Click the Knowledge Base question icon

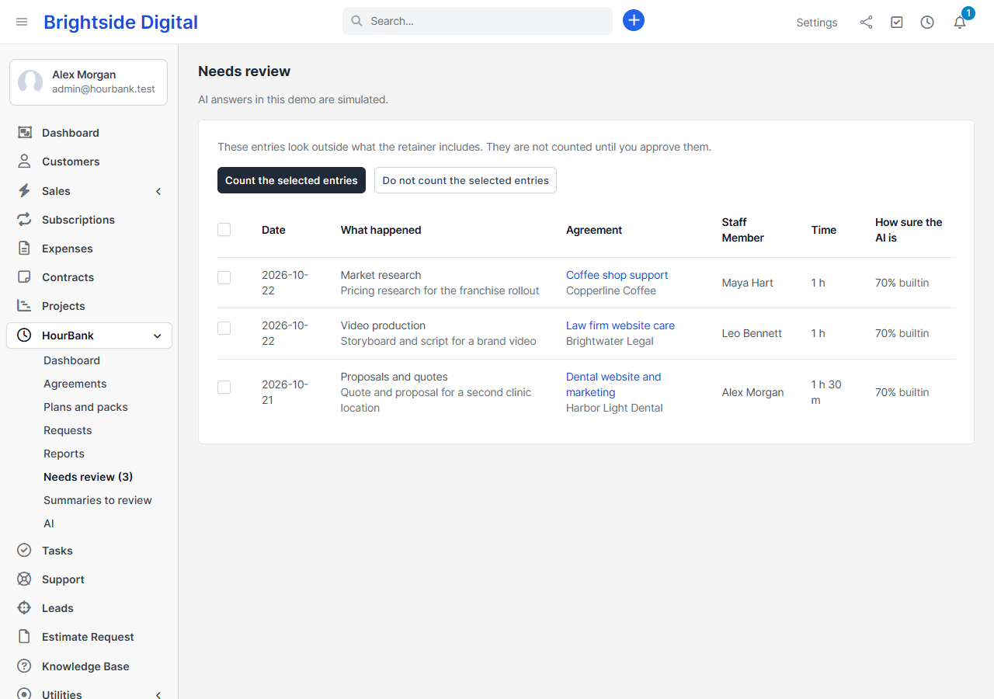pyautogui.click(x=24, y=666)
